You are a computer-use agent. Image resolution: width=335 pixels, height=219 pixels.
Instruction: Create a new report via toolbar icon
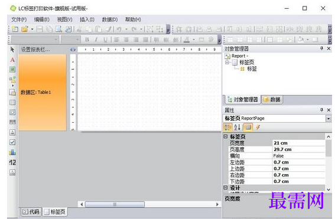coord(15,29)
